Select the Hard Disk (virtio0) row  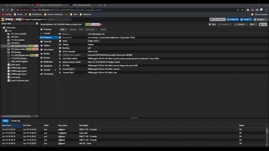point(164,59)
